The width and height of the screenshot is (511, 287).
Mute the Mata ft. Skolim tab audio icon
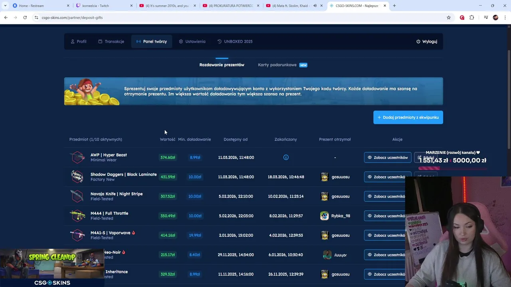point(315,6)
